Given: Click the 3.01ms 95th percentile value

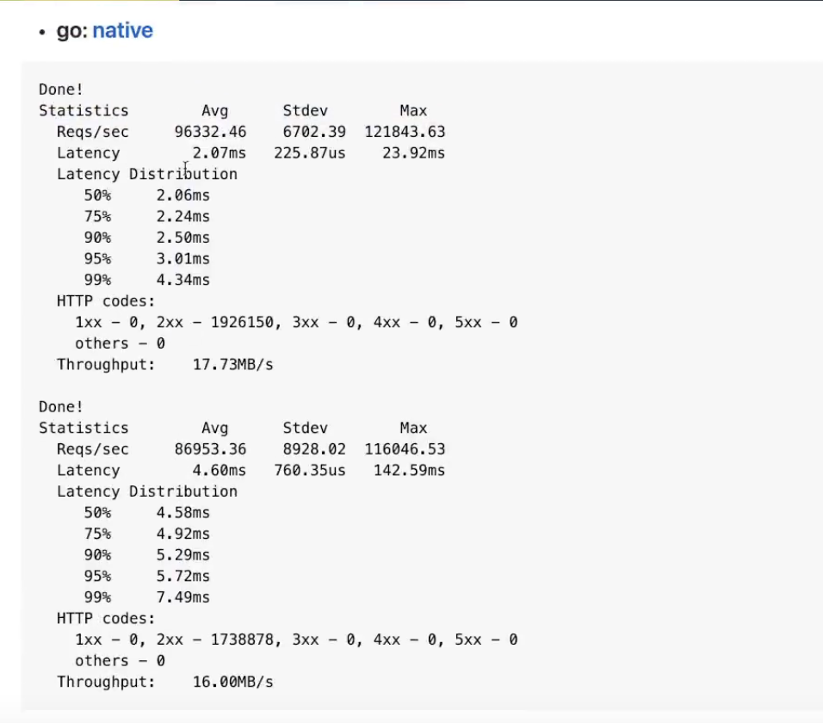Looking at the screenshot, I should [x=183, y=259].
